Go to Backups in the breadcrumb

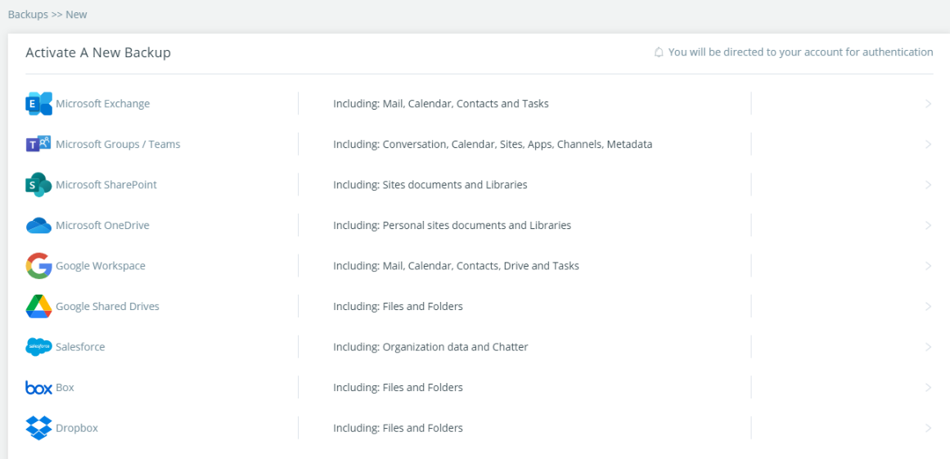click(28, 15)
